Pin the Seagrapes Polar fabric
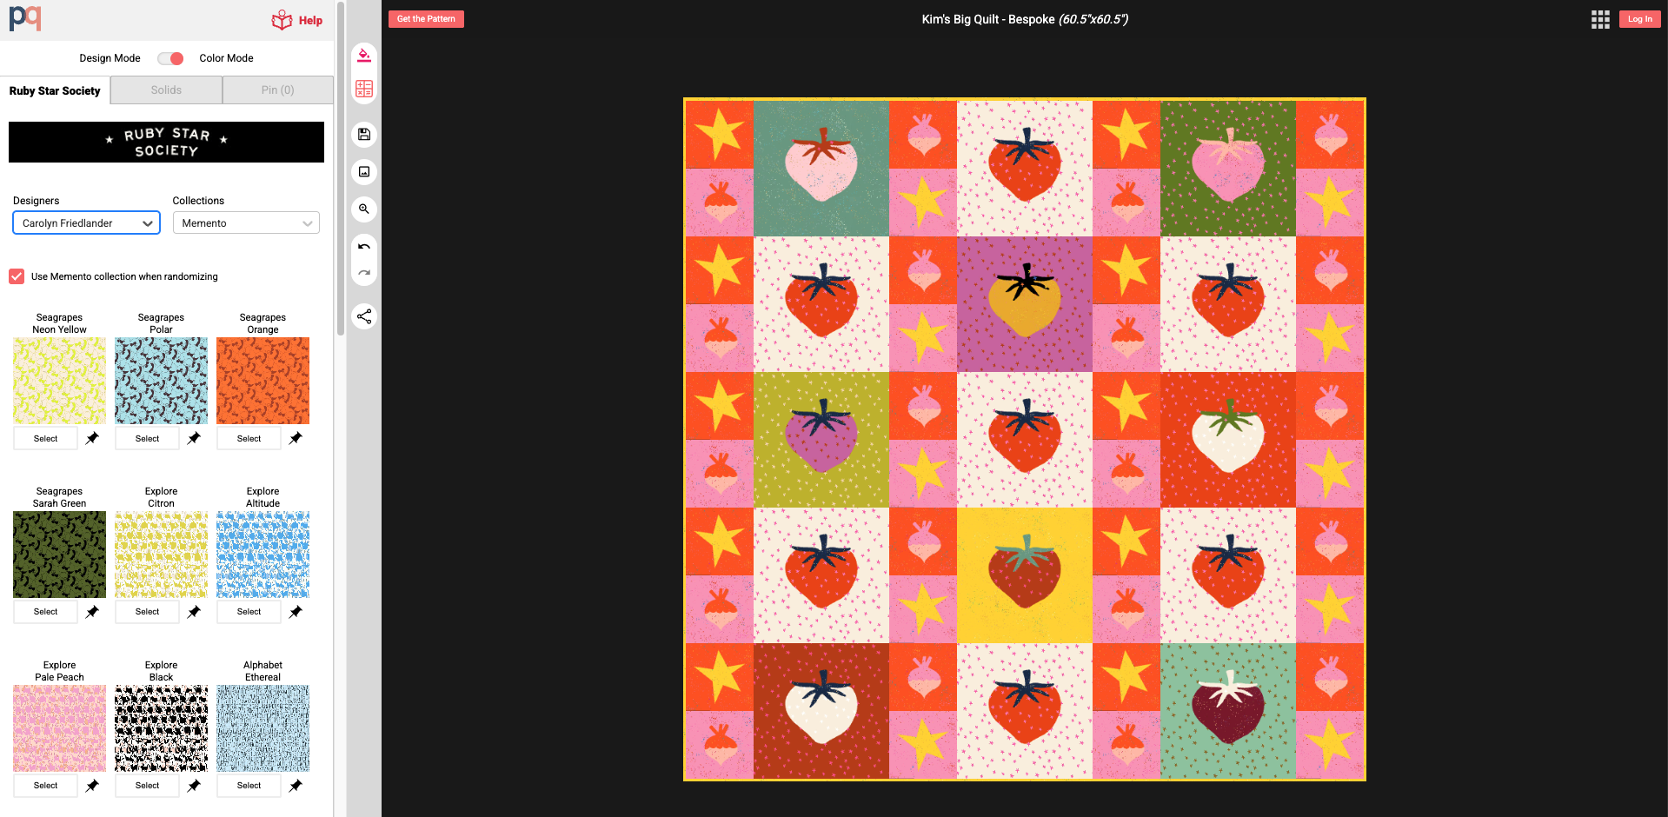Image resolution: width=1668 pixels, height=817 pixels. (194, 438)
